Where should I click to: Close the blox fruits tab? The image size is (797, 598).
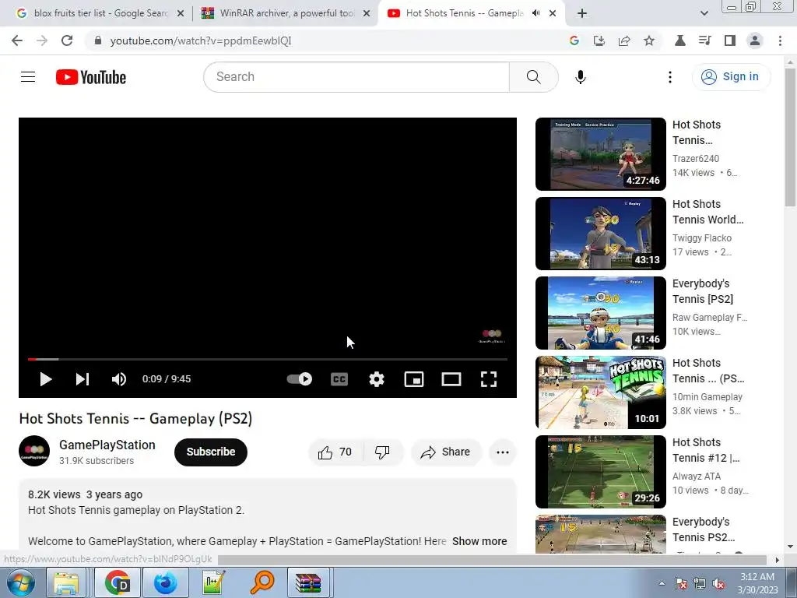(181, 14)
